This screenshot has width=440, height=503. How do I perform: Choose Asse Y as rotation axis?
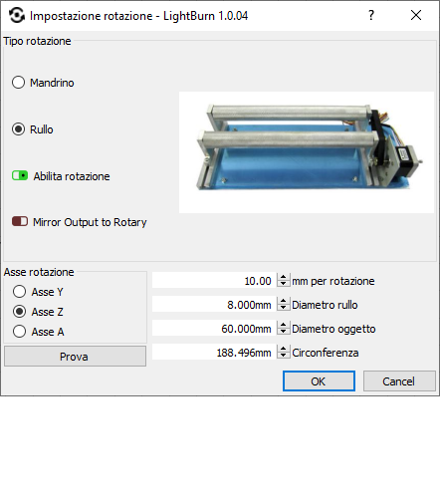point(19,292)
